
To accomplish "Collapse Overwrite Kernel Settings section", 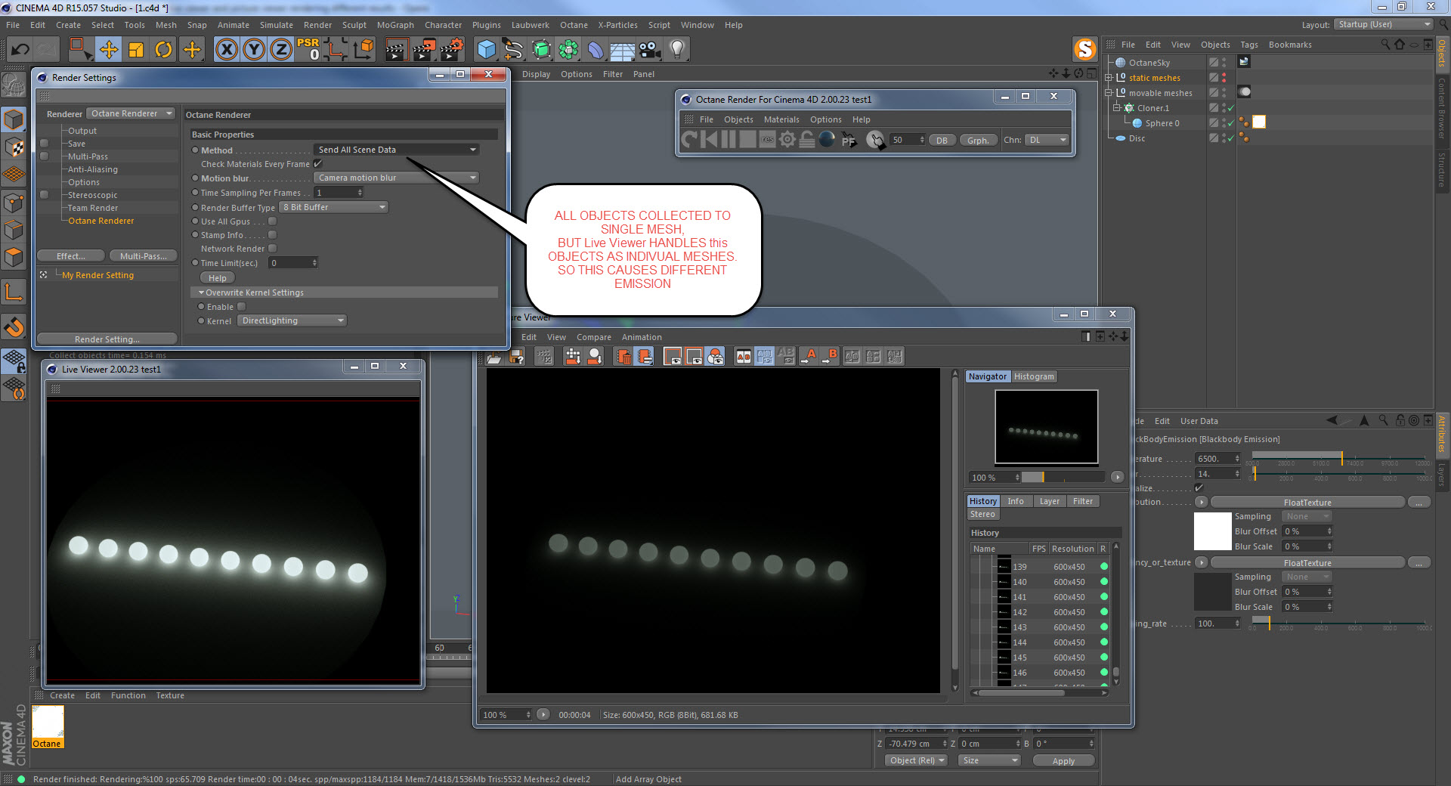I will 201,292.
